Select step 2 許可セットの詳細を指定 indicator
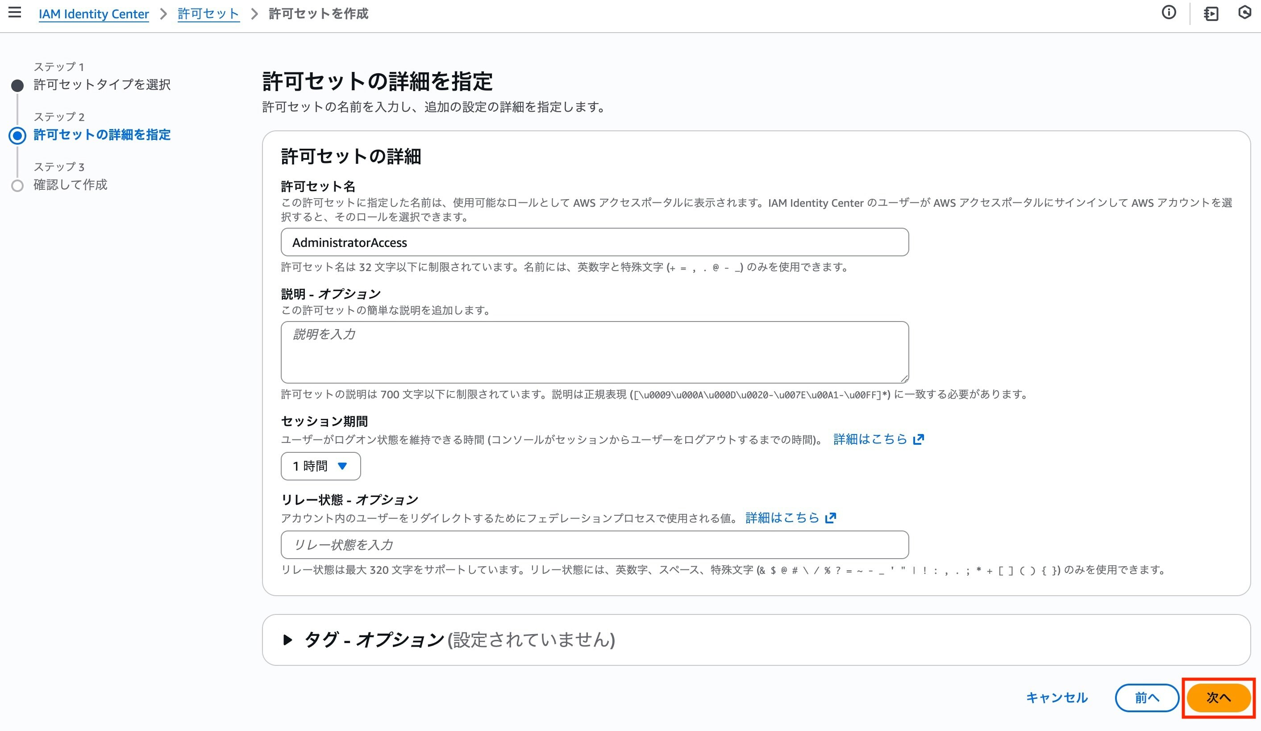 17,136
